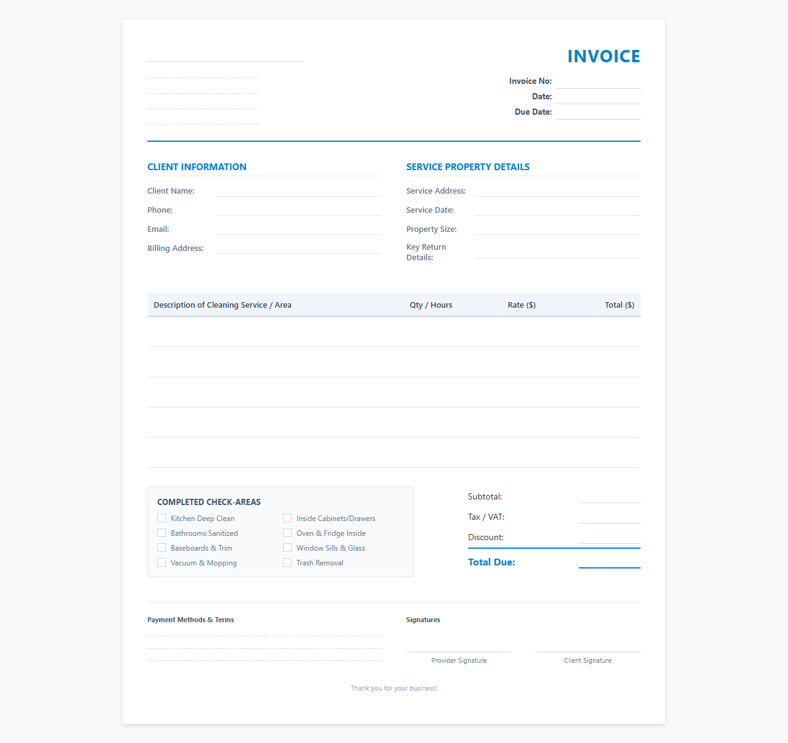
Task: Enable the Vacuum & Mopping checkbox
Action: click(162, 562)
